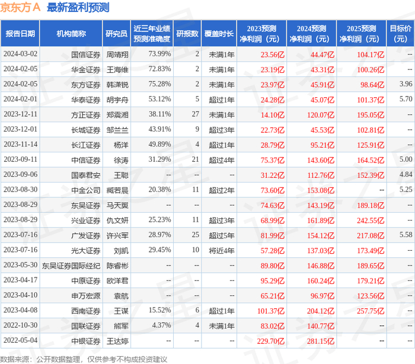Click the 2023 forecast 28.79亿

coord(272,145)
